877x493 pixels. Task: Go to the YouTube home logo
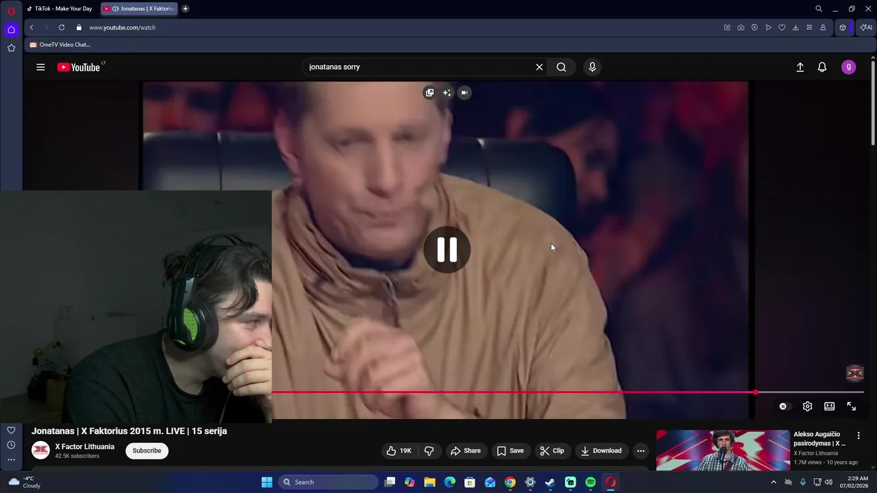pyautogui.click(x=78, y=67)
